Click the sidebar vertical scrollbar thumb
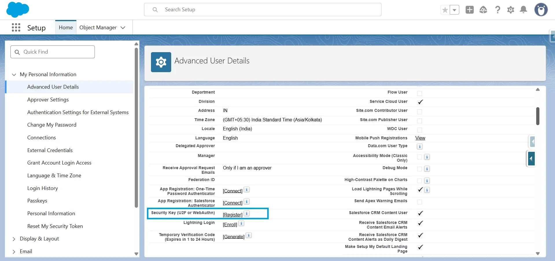Image resolution: width=555 pixels, height=261 pixels. [x=137, y=128]
